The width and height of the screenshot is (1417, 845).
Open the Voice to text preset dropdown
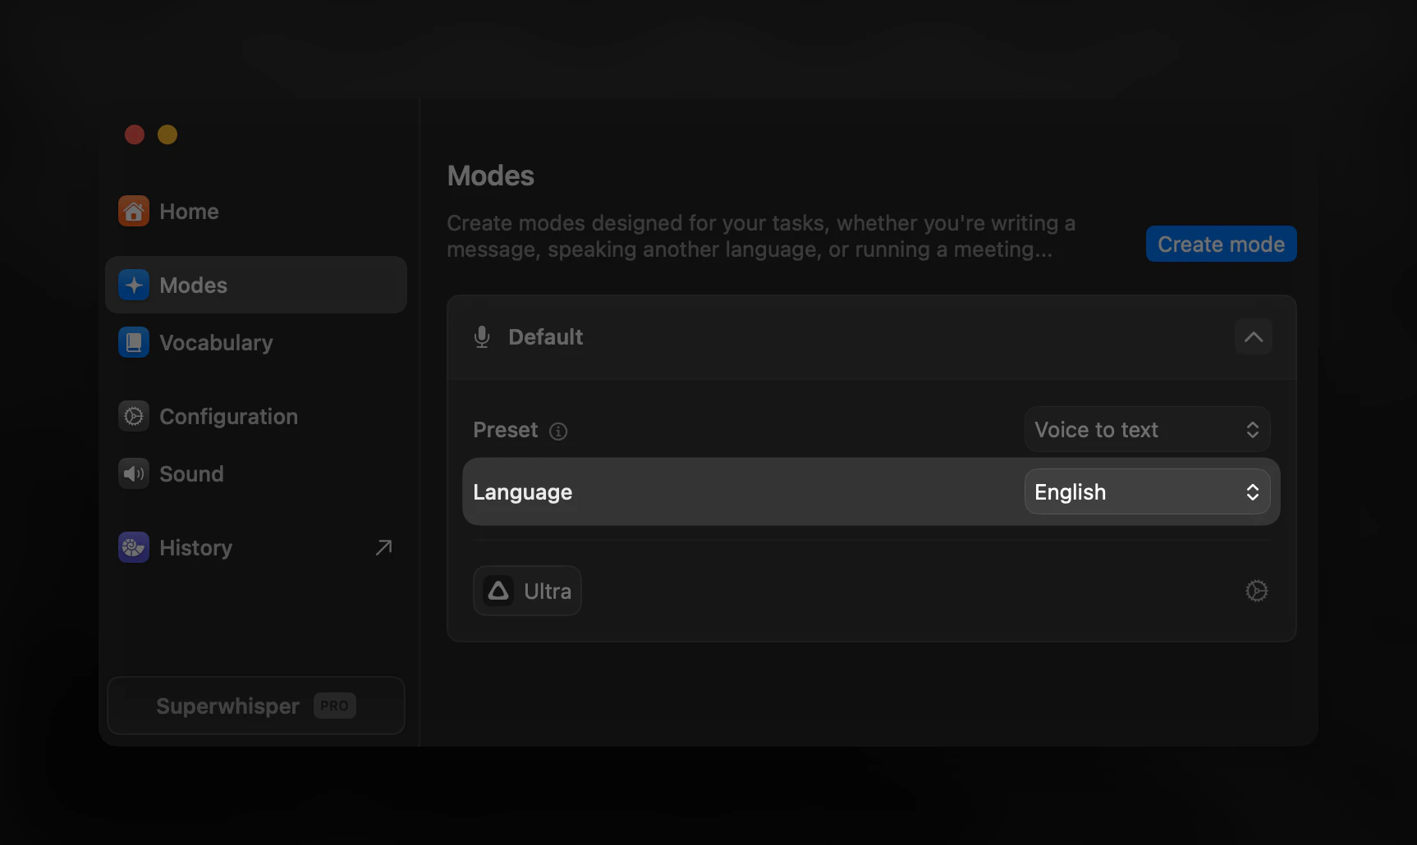1146,429
